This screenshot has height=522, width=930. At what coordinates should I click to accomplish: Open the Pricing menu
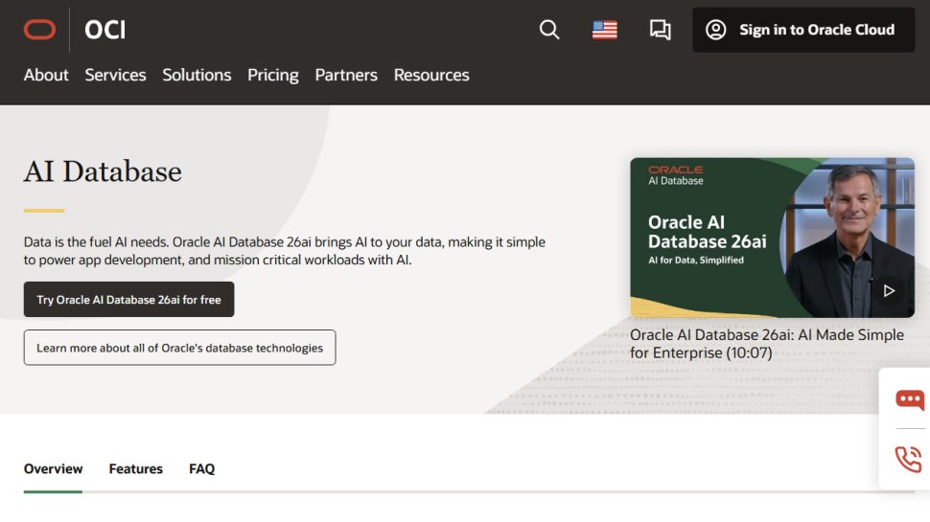click(x=273, y=76)
